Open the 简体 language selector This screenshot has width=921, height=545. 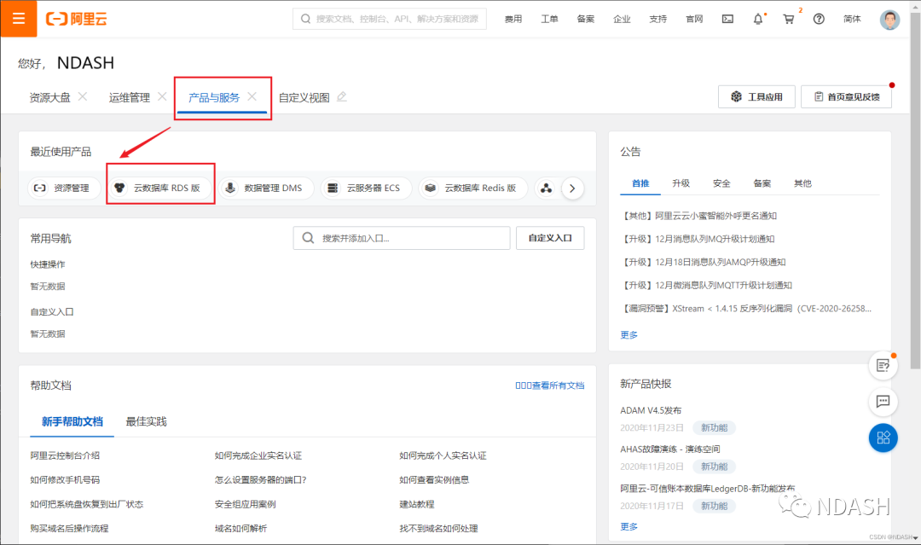pyautogui.click(x=852, y=18)
